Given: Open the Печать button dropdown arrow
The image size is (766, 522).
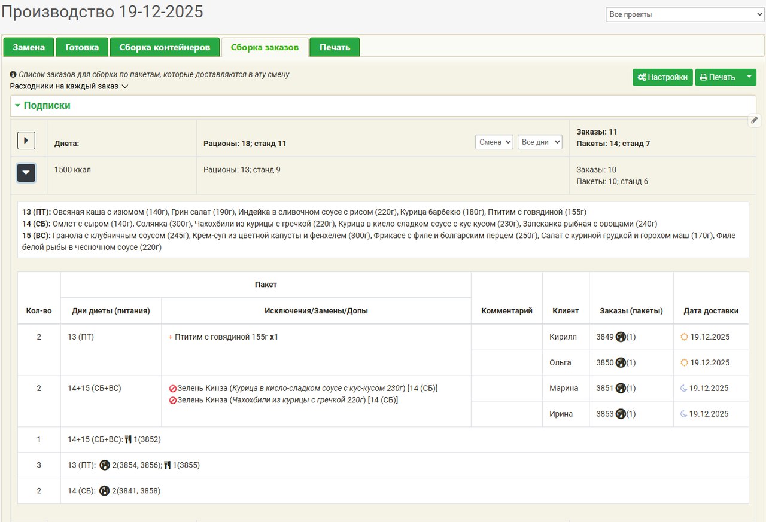Looking at the screenshot, I should pos(749,77).
